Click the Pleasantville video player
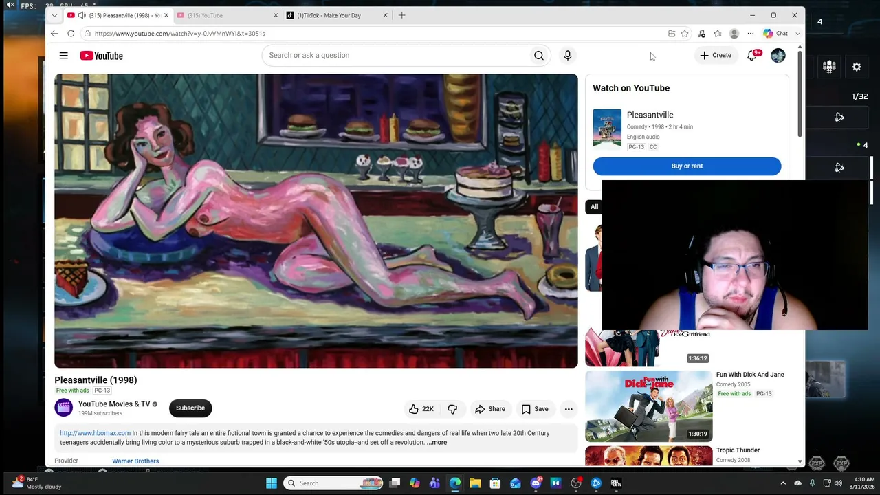This screenshot has width=880, height=495. pyautogui.click(x=316, y=221)
